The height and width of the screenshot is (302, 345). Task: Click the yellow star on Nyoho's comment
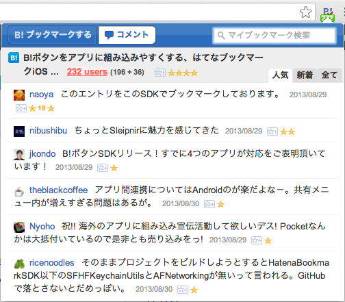[x=268, y=240]
